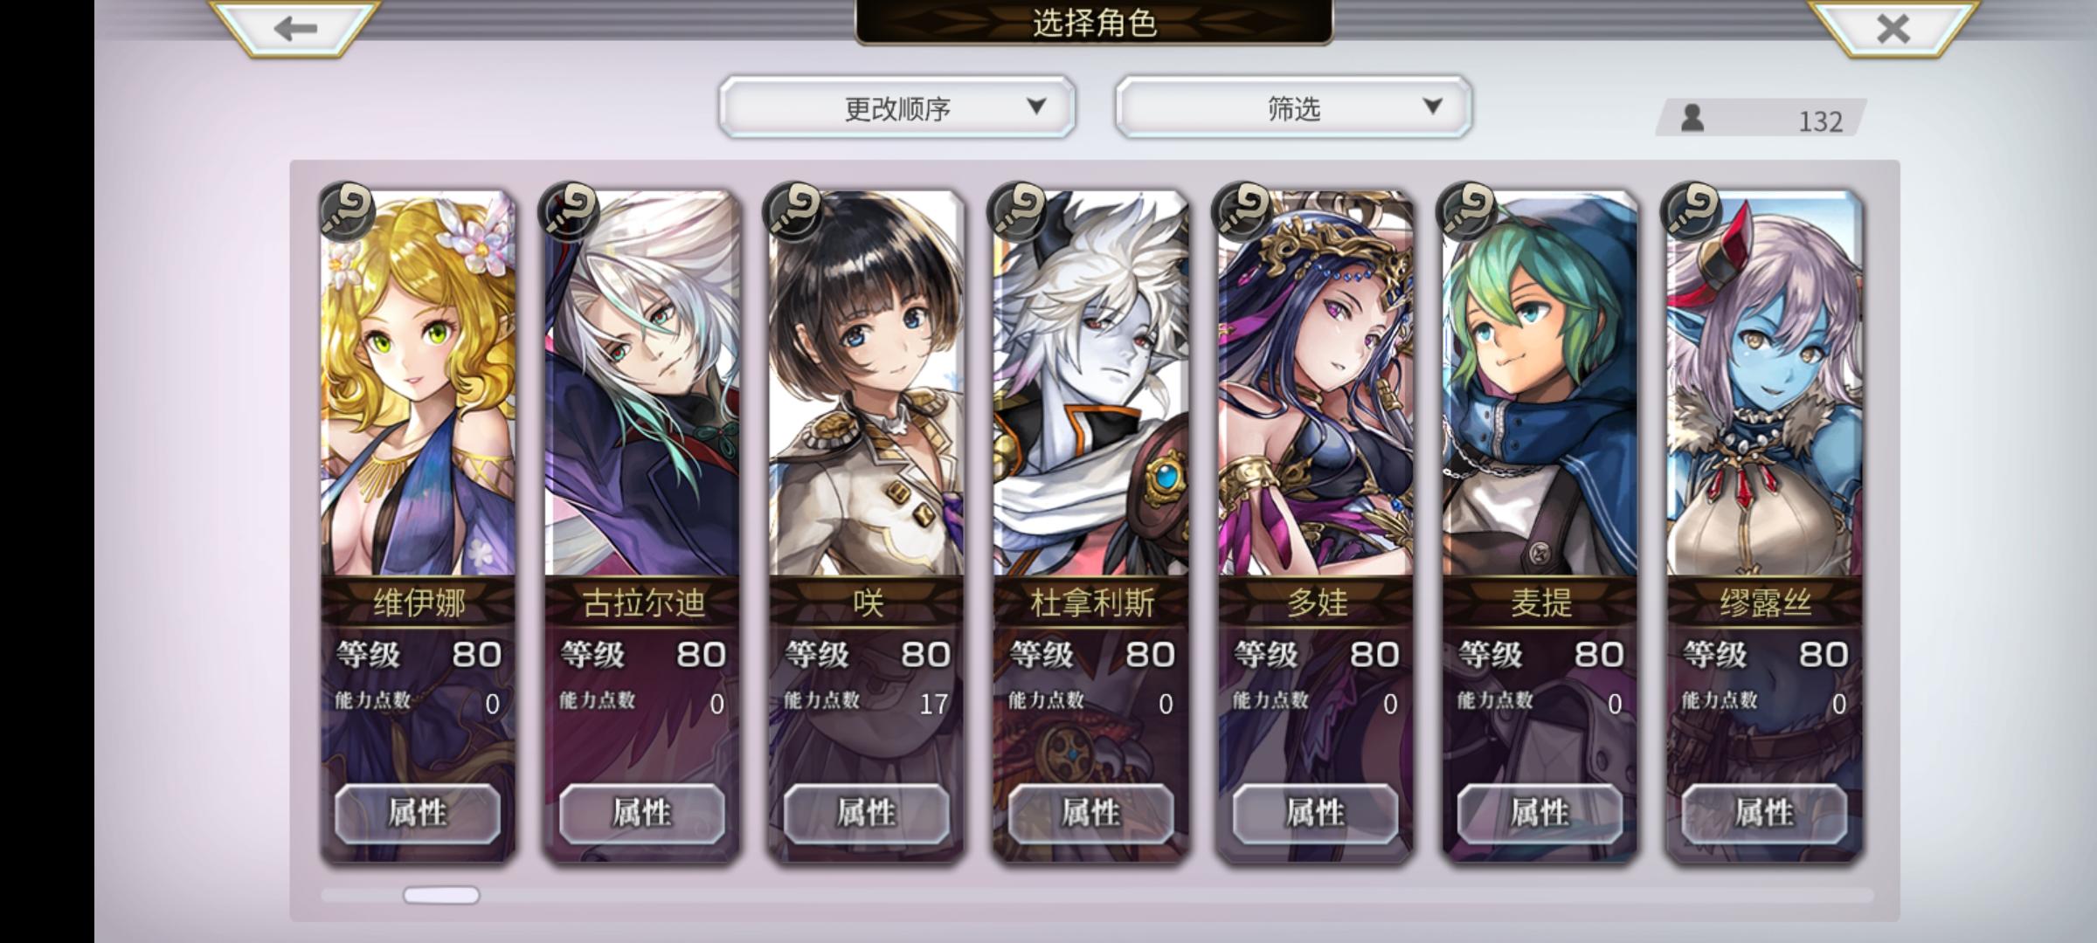The image size is (2097, 943).
Task: Click the back arrow button
Action: [x=295, y=28]
